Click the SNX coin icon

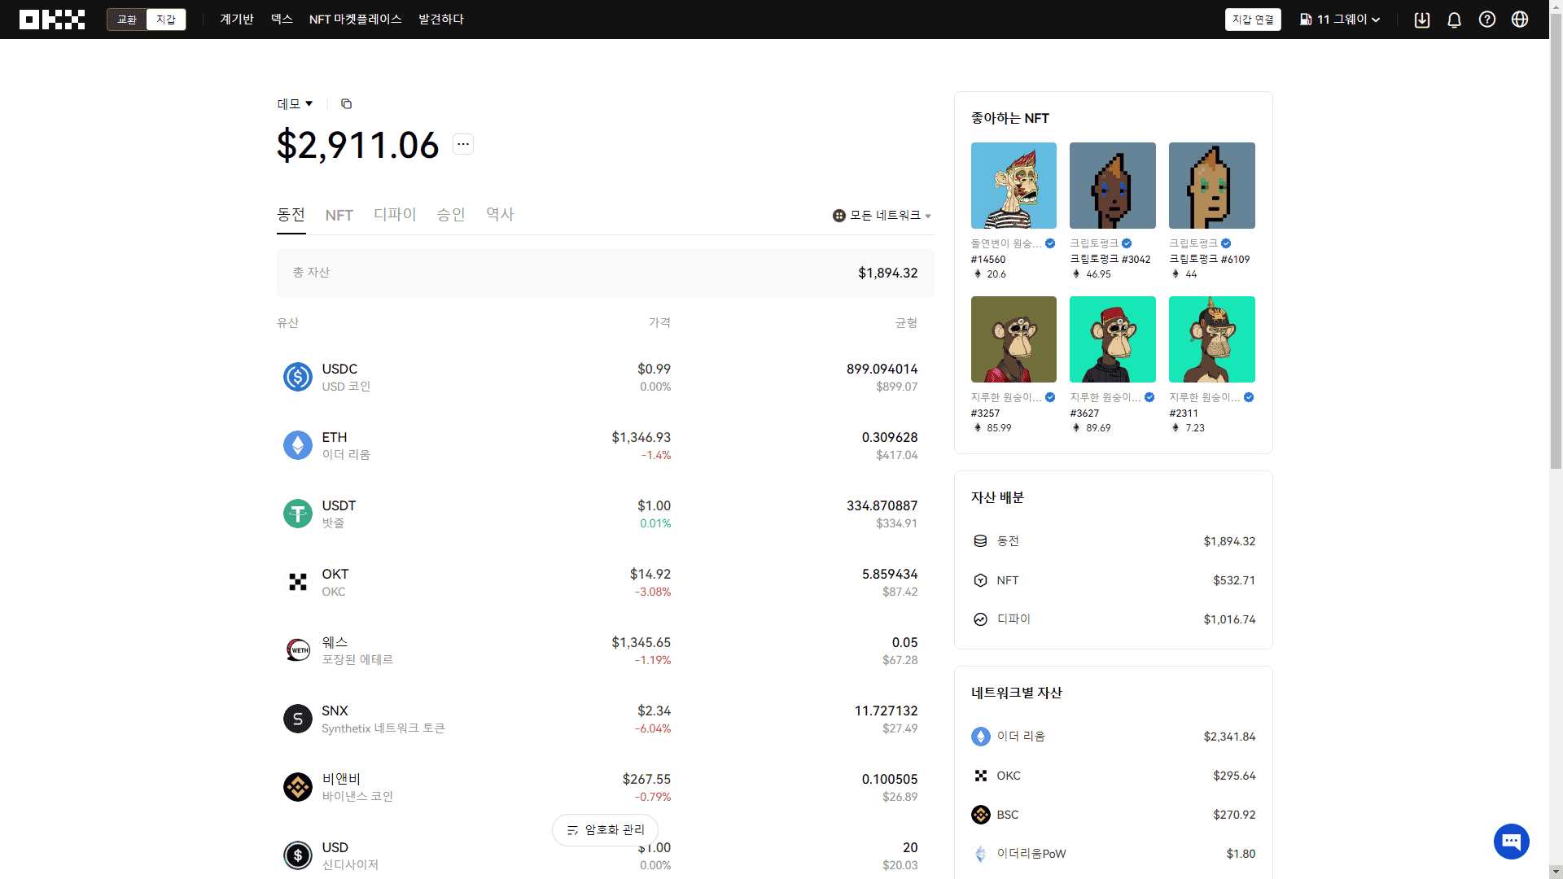[298, 719]
